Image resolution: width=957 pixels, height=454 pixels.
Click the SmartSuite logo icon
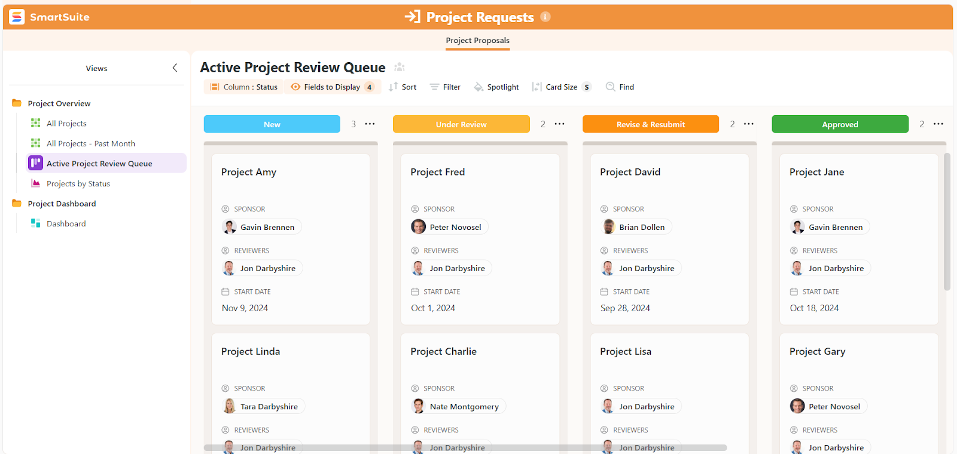[x=17, y=17]
